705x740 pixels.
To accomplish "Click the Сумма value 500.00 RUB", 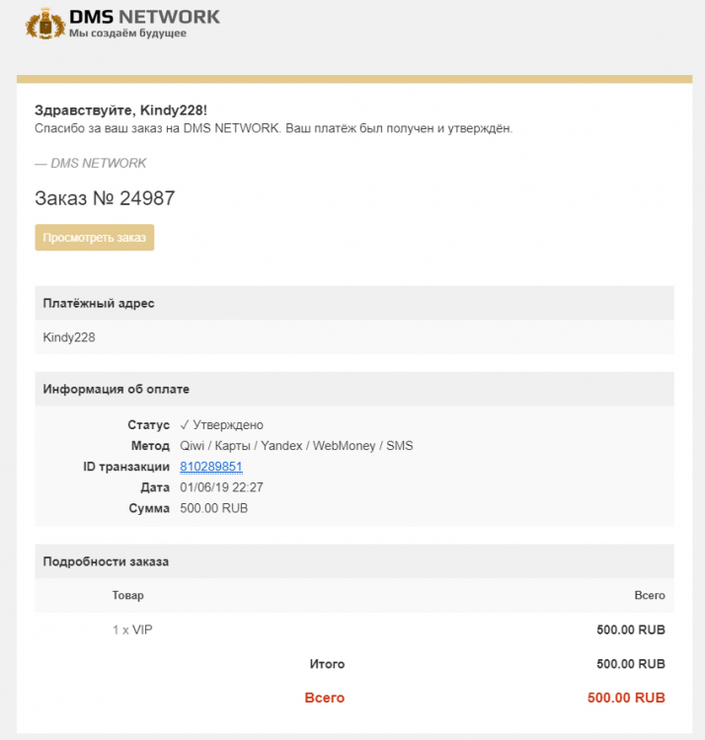I will pos(214,508).
